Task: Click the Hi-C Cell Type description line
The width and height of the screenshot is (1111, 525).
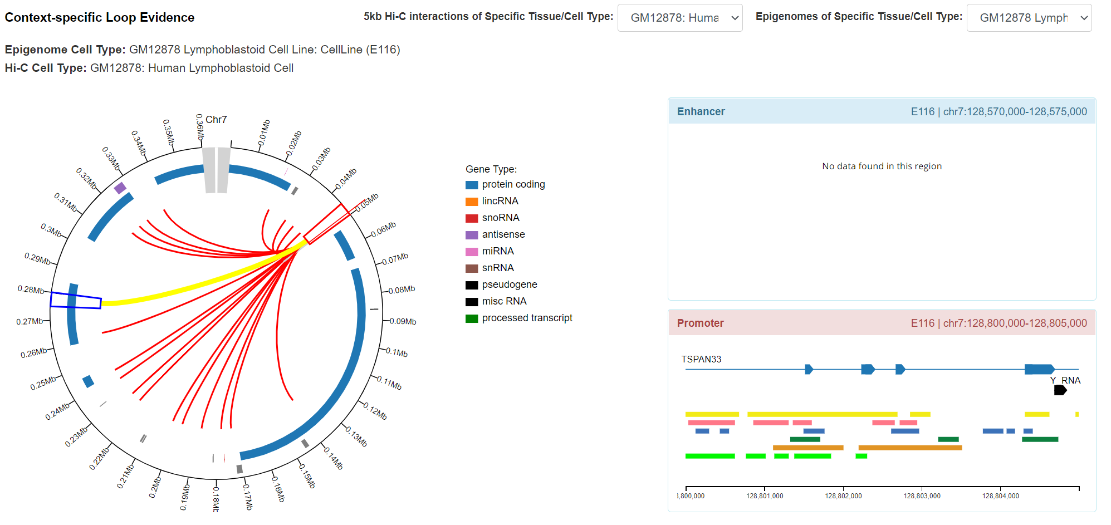Action: (149, 68)
